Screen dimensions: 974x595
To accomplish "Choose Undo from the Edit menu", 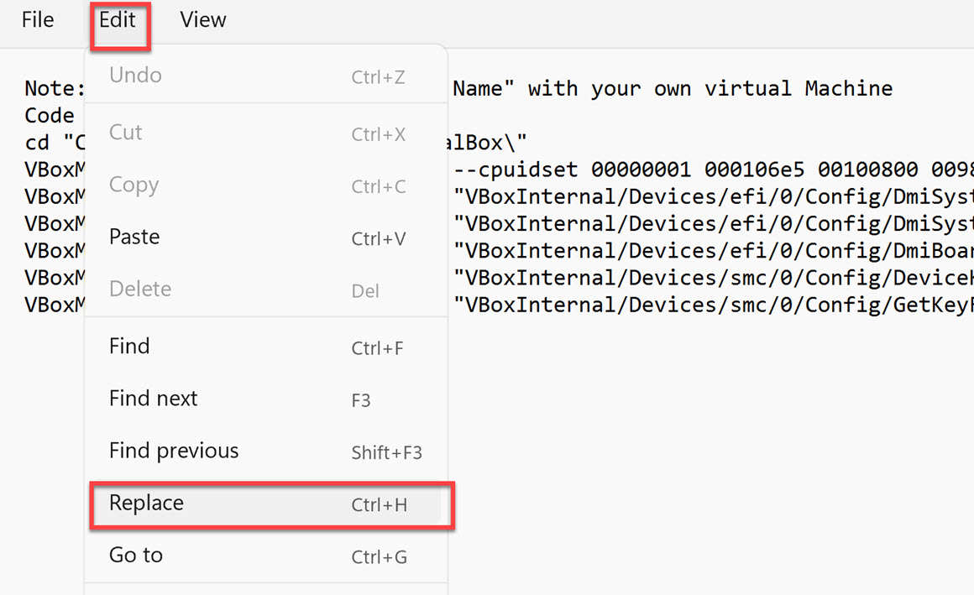I will click(135, 76).
